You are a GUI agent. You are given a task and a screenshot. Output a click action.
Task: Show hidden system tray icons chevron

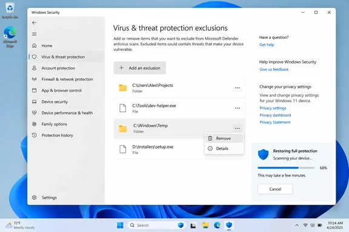click(297, 225)
